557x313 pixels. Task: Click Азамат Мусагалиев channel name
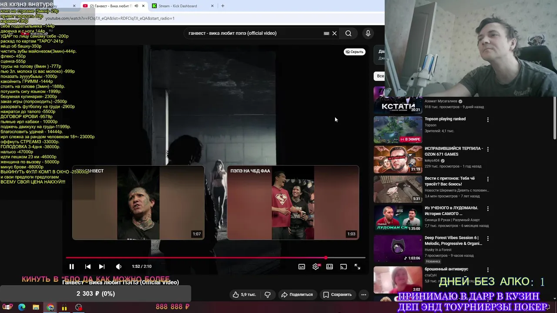441,101
